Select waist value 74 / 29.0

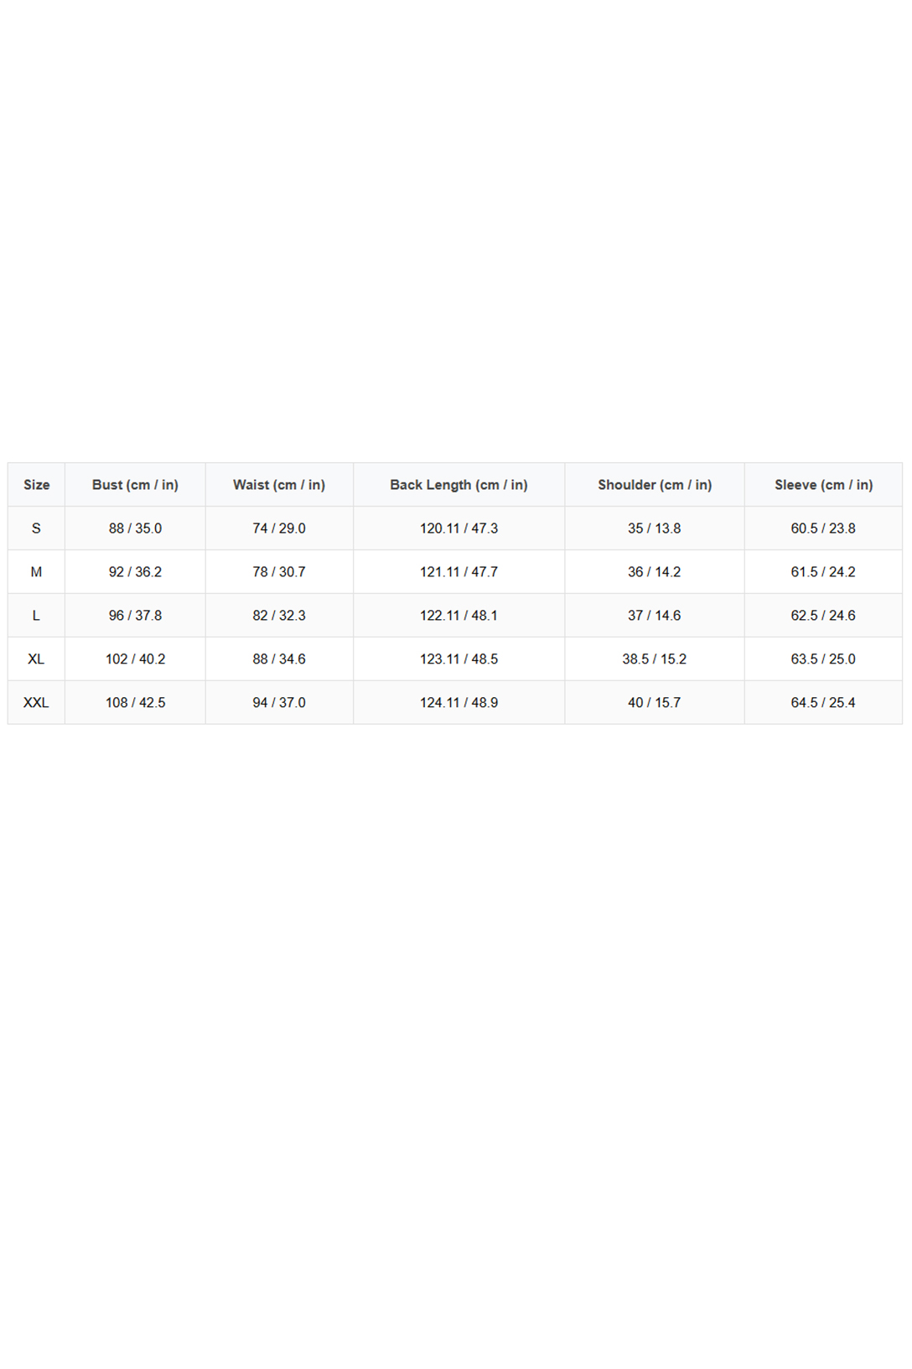click(279, 528)
